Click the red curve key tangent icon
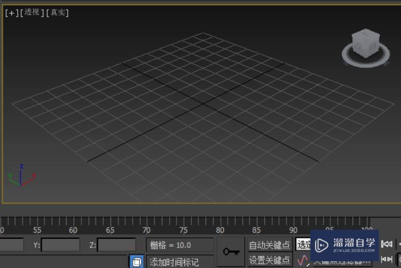 pyautogui.click(x=302, y=261)
